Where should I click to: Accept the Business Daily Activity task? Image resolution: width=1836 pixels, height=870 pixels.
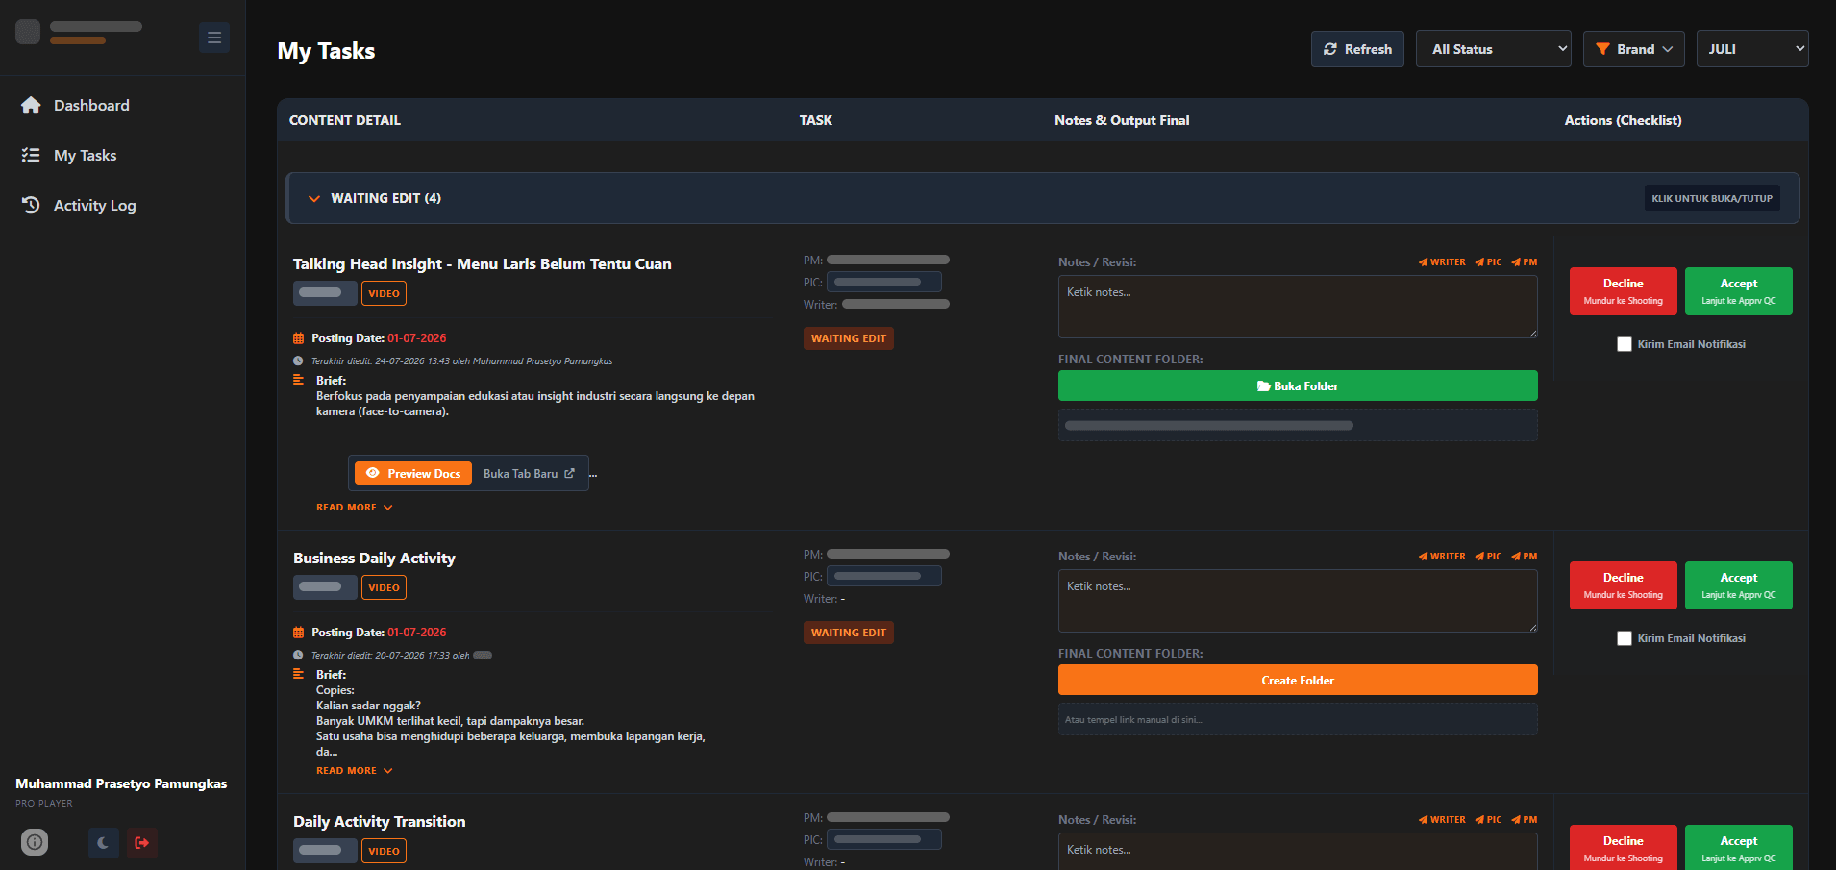[x=1739, y=585]
